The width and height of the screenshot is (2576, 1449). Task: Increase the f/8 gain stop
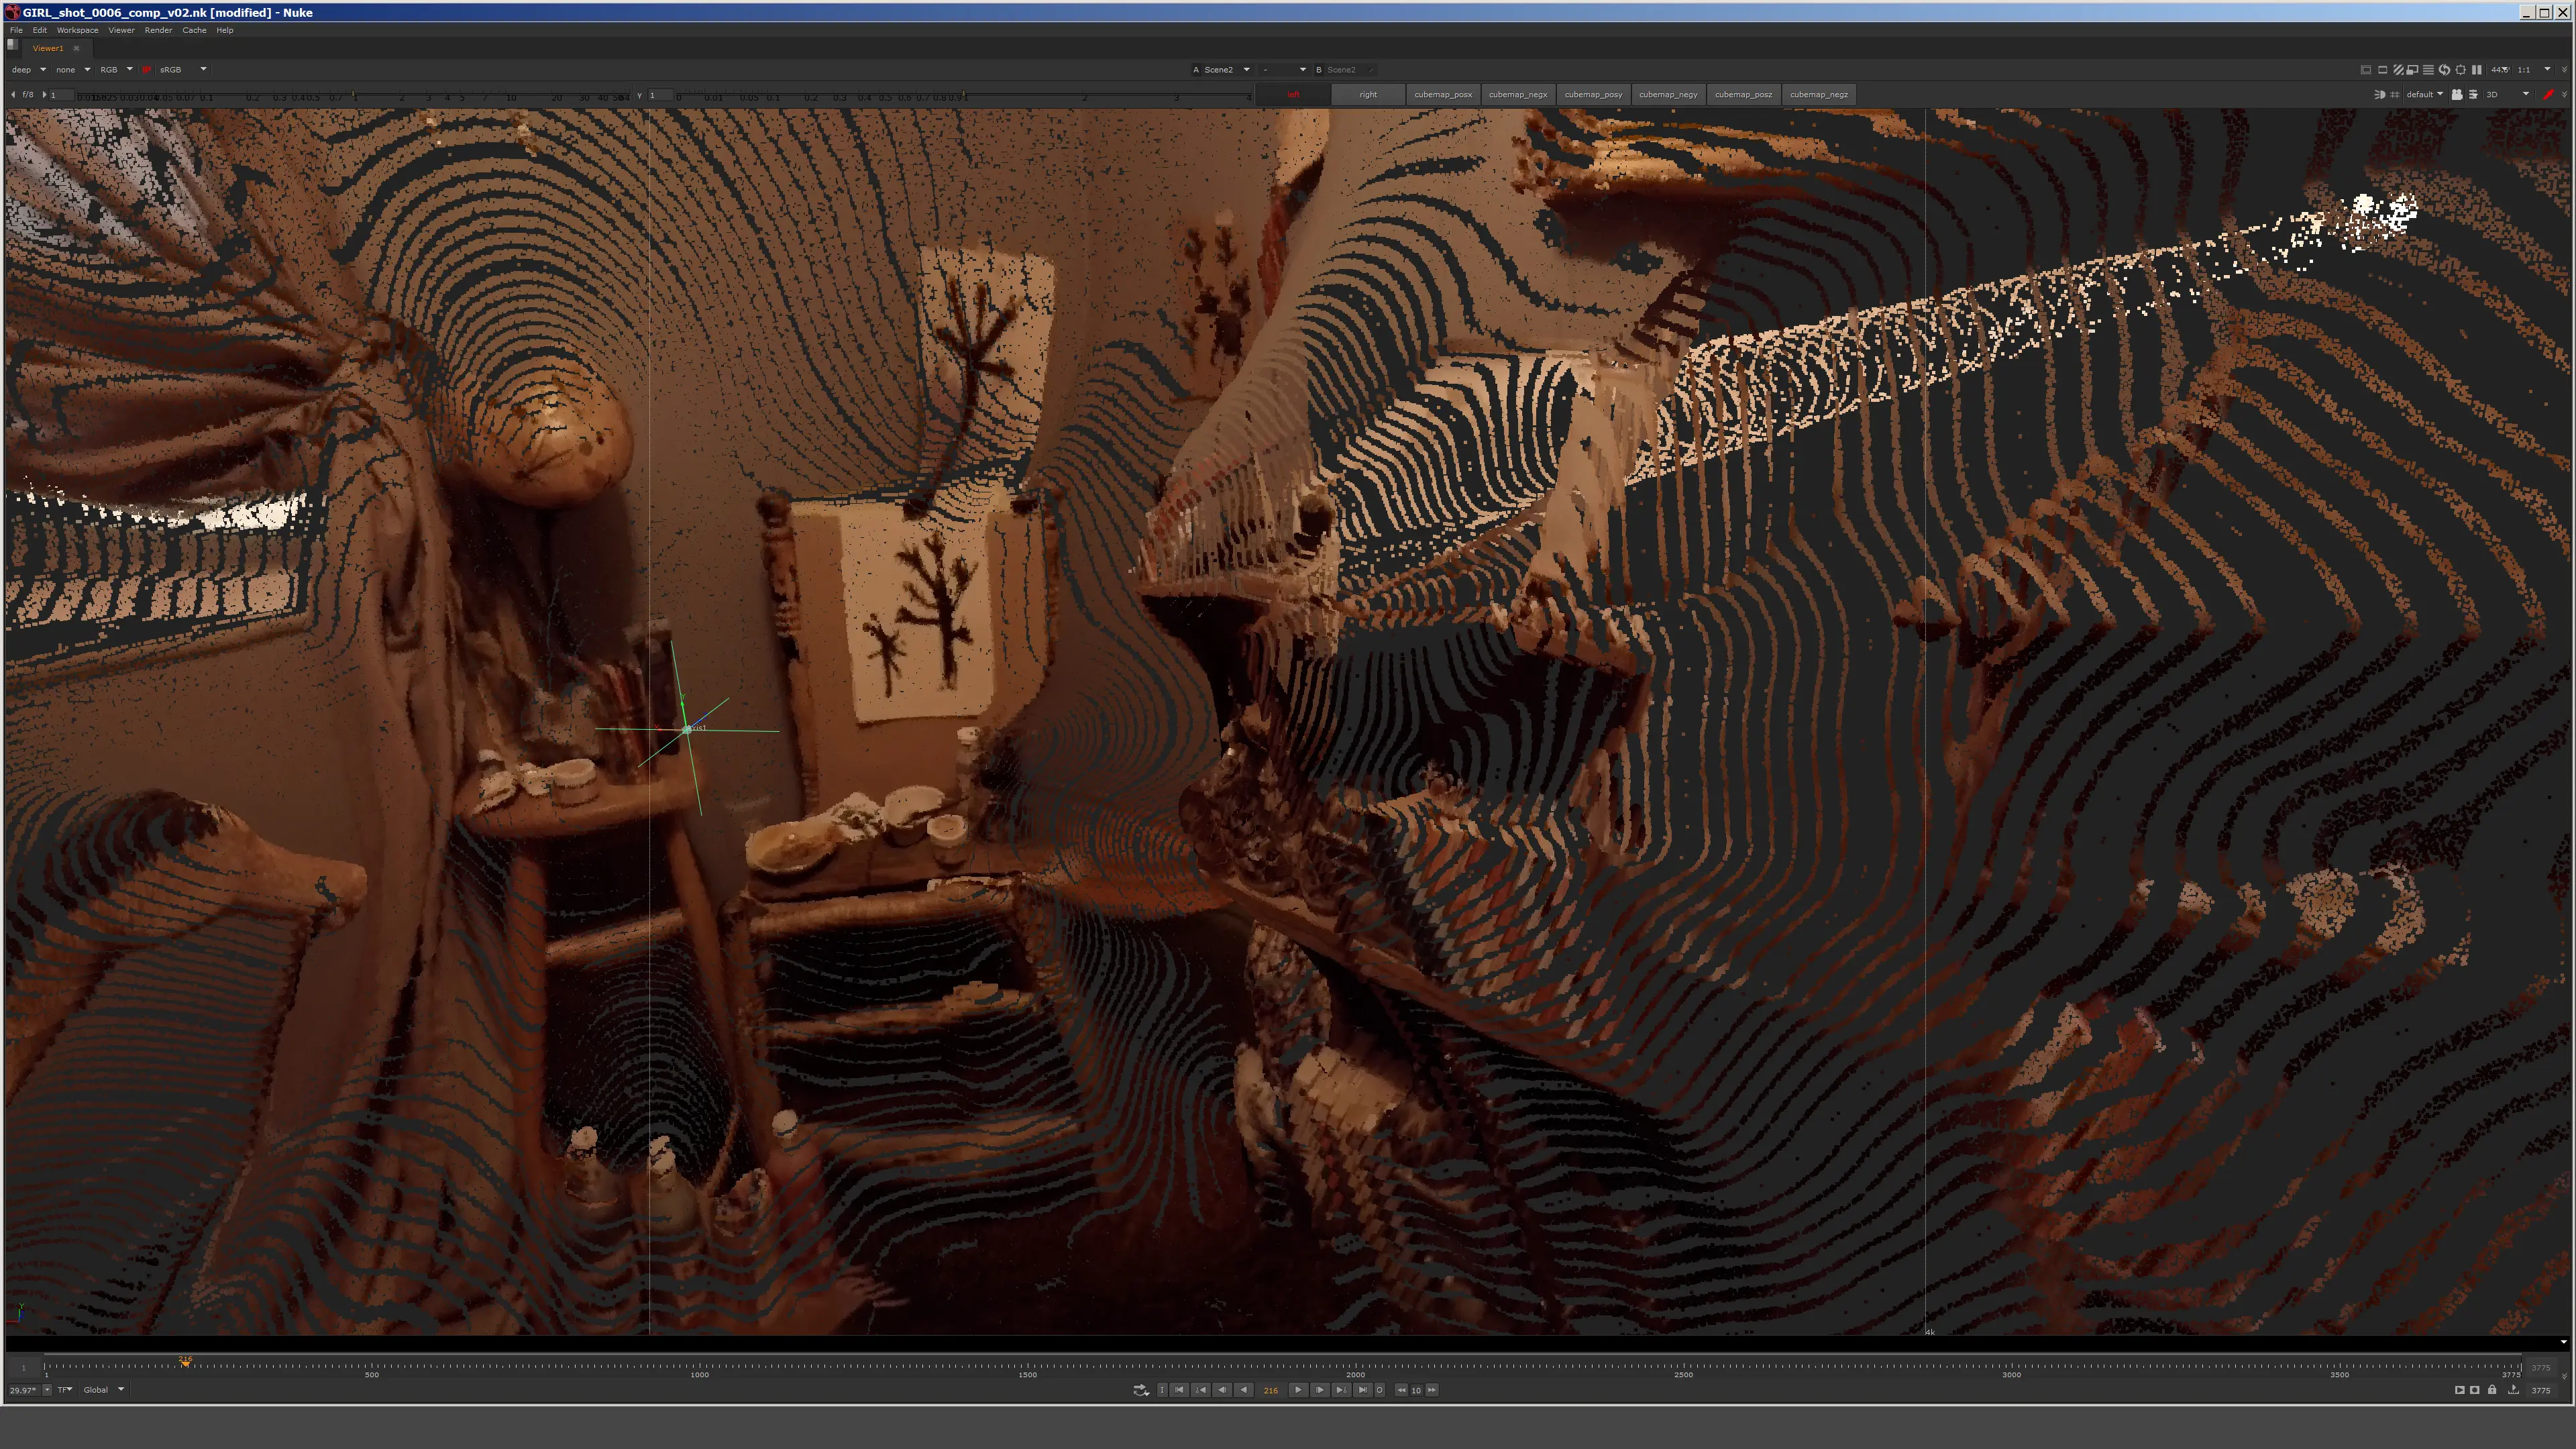pyautogui.click(x=44, y=95)
